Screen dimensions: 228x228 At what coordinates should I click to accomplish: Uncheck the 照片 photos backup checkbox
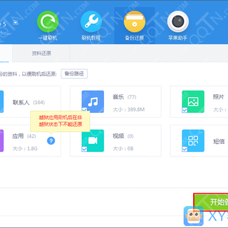[184, 110]
